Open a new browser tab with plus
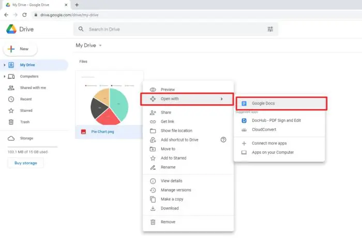The height and width of the screenshot is (243, 362). point(77,5)
